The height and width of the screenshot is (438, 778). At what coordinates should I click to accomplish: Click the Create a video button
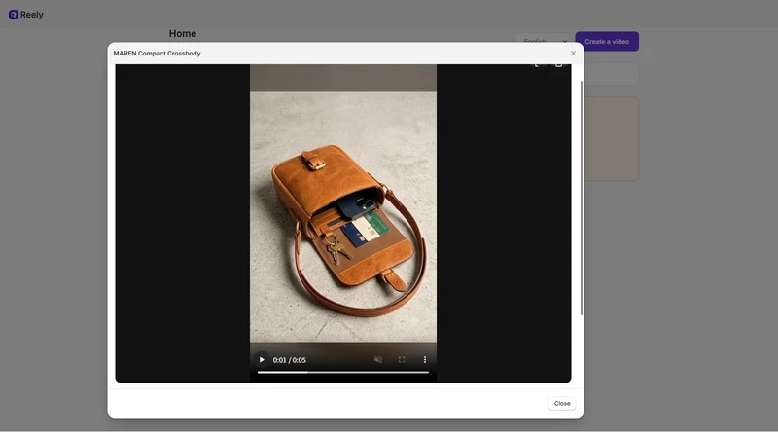[x=607, y=41]
